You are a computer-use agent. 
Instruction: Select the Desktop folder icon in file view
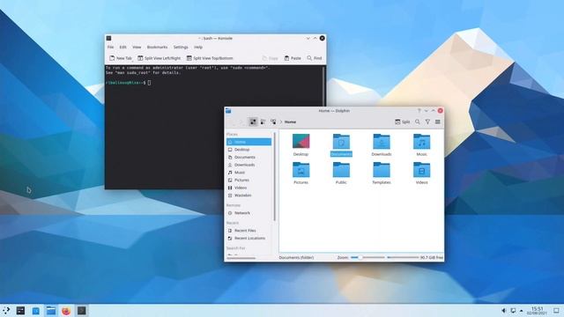301,141
